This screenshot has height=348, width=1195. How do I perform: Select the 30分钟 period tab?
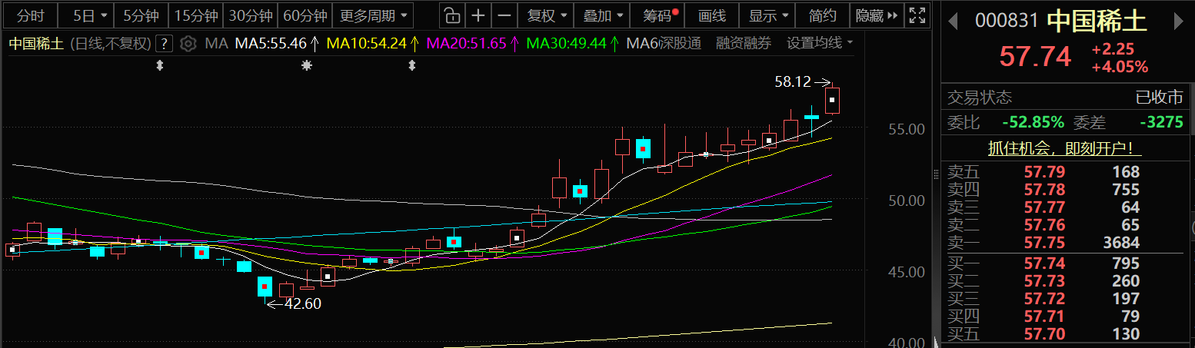[x=251, y=15]
